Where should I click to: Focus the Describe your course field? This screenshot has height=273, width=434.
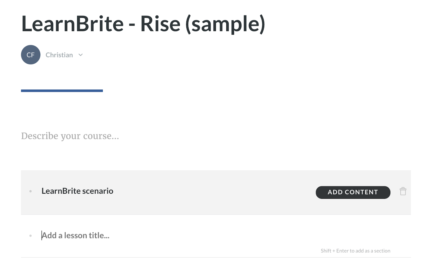click(70, 136)
